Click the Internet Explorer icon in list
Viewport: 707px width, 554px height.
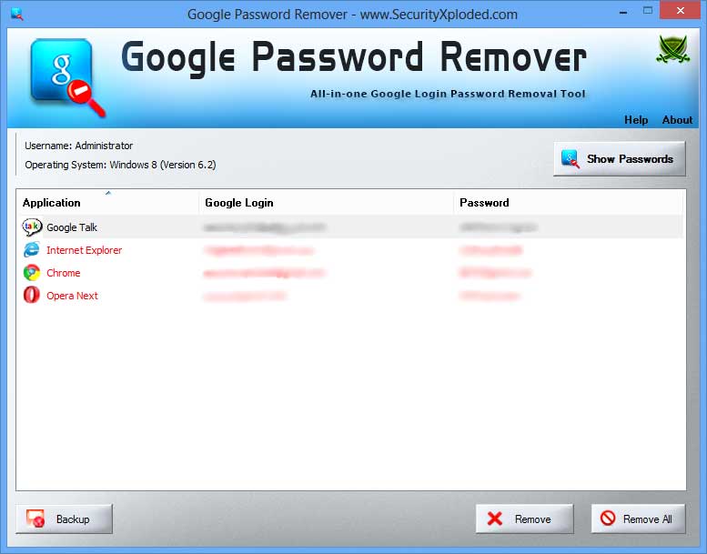[32, 250]
